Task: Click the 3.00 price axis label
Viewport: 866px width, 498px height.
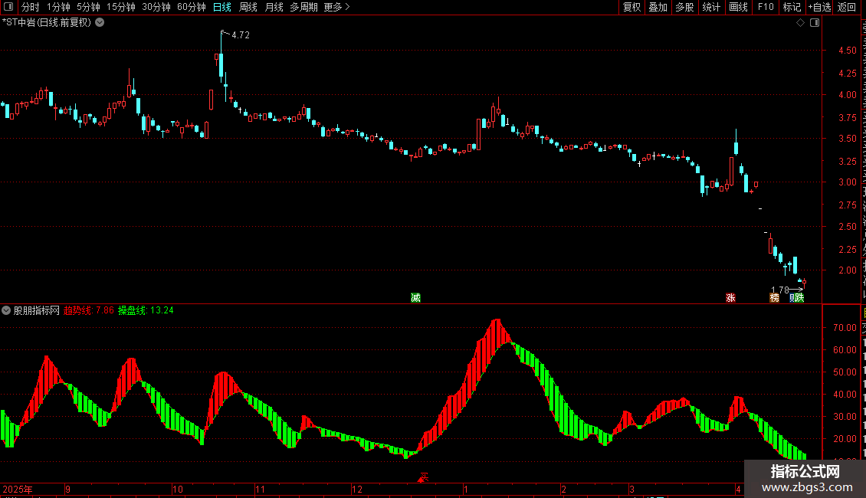Action: click(847, 182)
